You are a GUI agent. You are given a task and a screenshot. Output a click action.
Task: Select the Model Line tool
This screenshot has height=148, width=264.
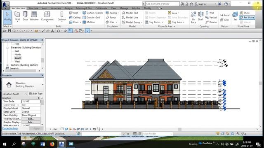pyautogui.click(x=130, y=17)
